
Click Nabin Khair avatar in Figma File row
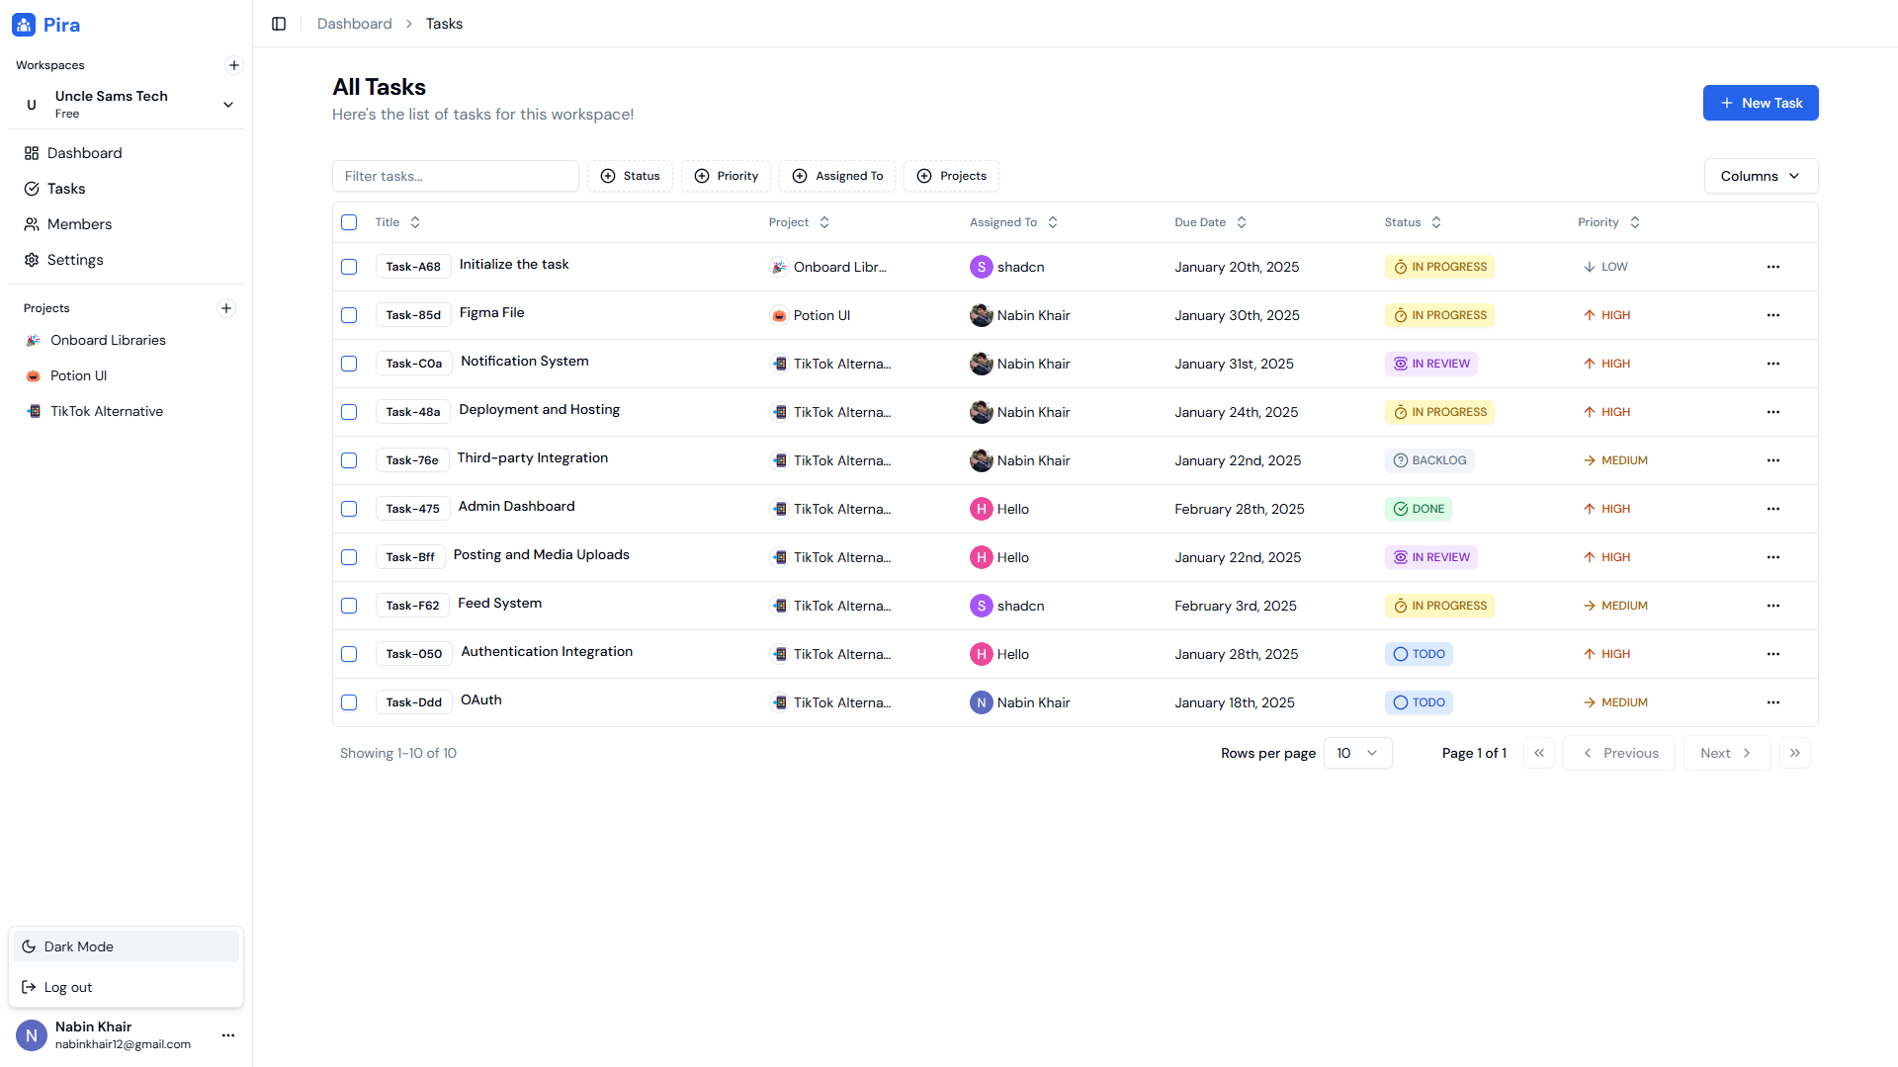981,315
